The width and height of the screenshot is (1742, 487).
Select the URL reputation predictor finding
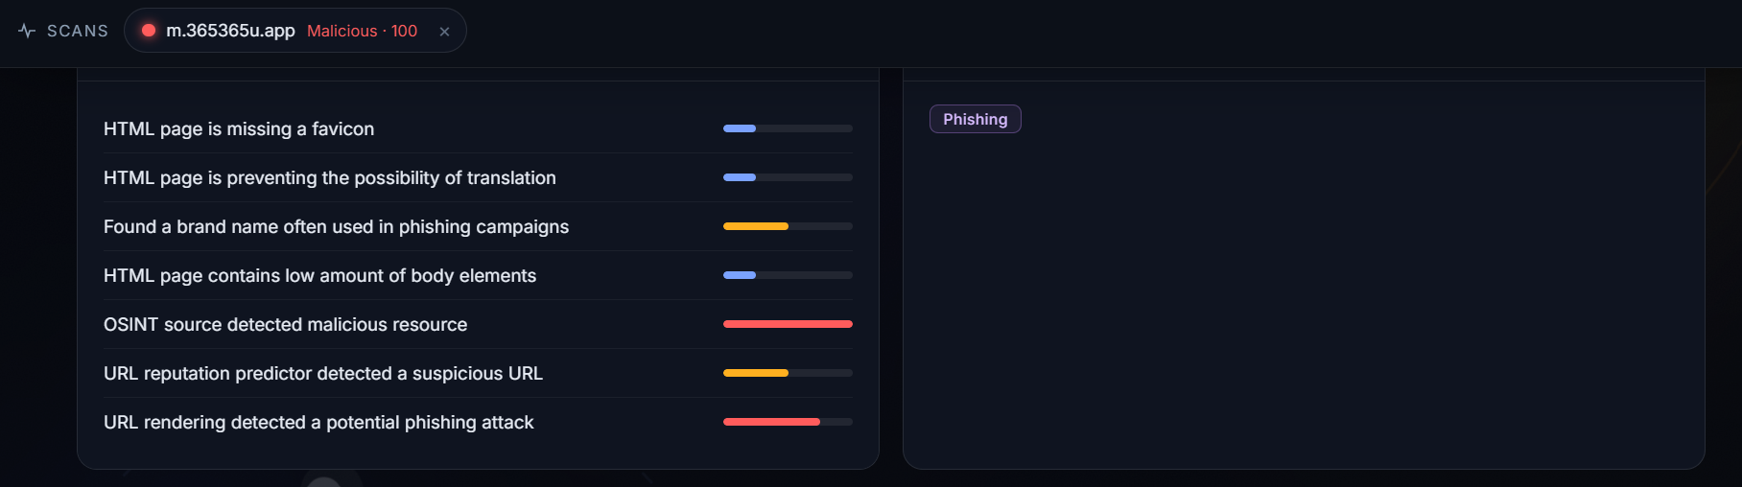click(478, 373)
